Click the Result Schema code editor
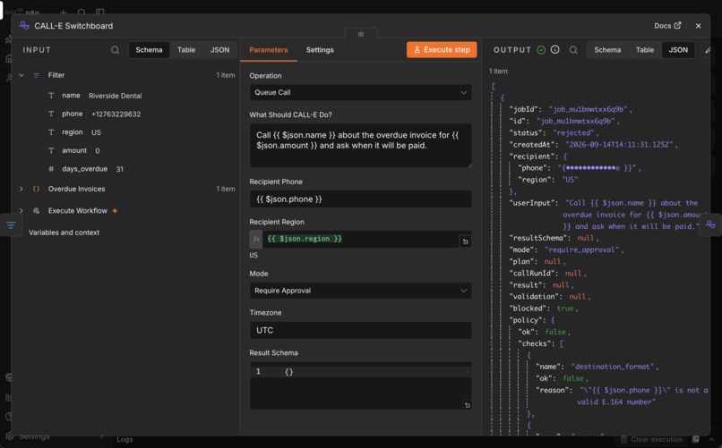The image size is (722, 448). (x=360, y=386)
